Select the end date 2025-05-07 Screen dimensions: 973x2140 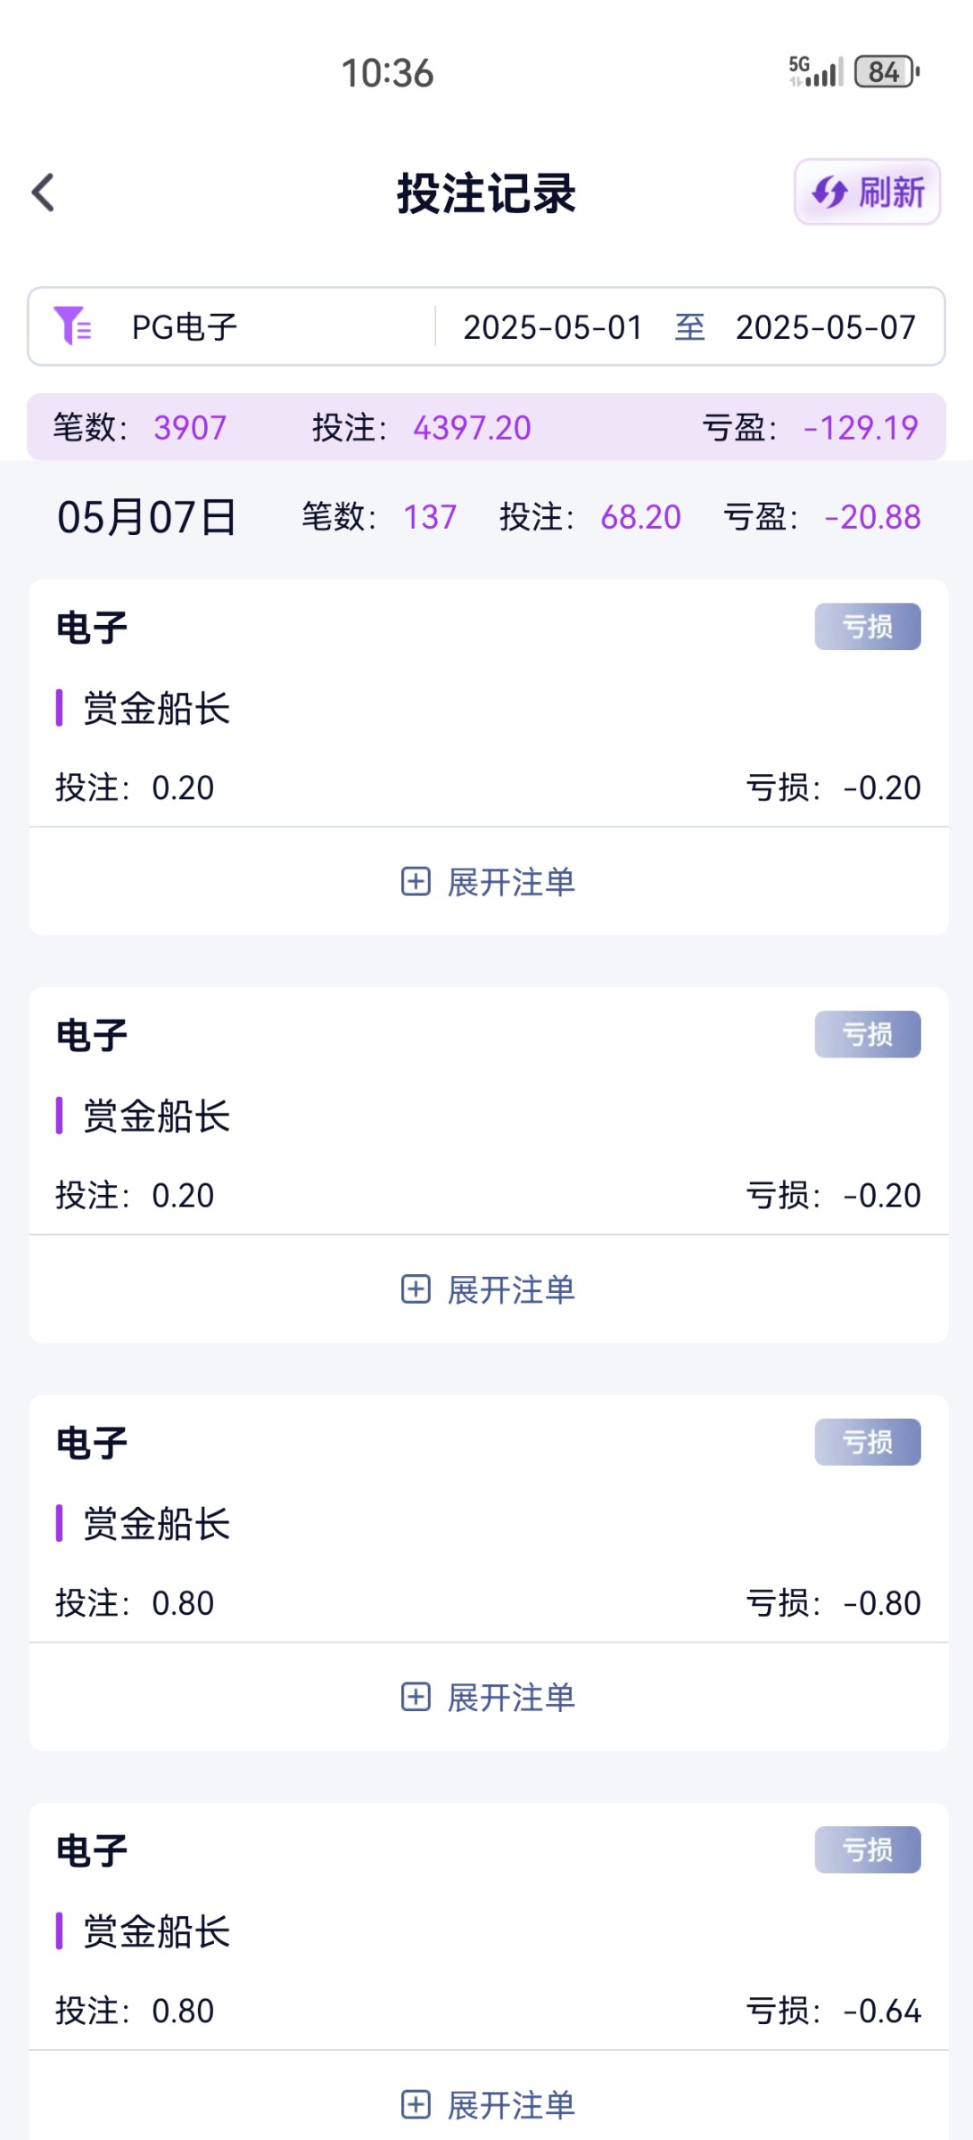coord(825,327)
